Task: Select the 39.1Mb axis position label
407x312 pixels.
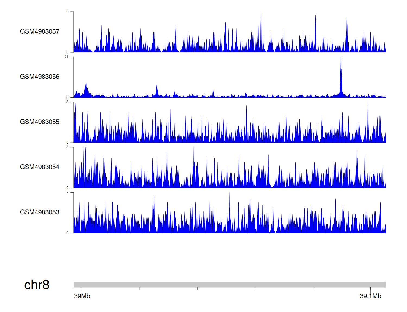Action: (x=370, y=296)
